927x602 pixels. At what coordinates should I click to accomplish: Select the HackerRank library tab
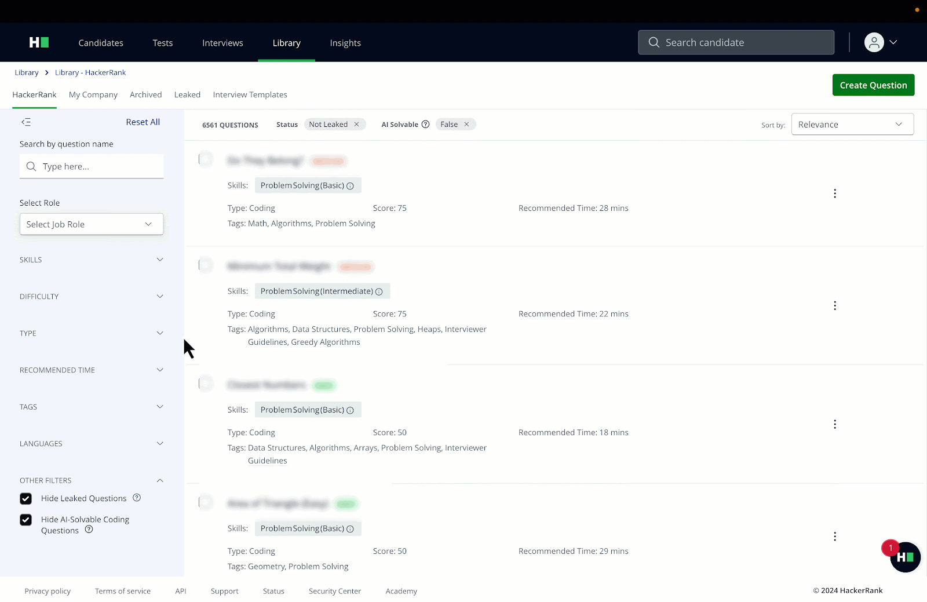pos(34,94)
